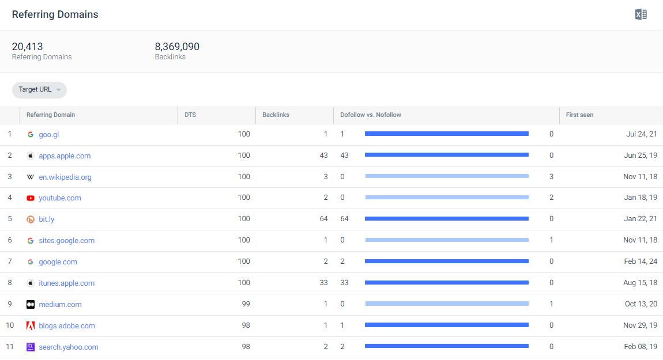The image size is (663, 360).
Task: Click the dofollow ratio bar for apps.apple.com
Action: coord(446,155)
